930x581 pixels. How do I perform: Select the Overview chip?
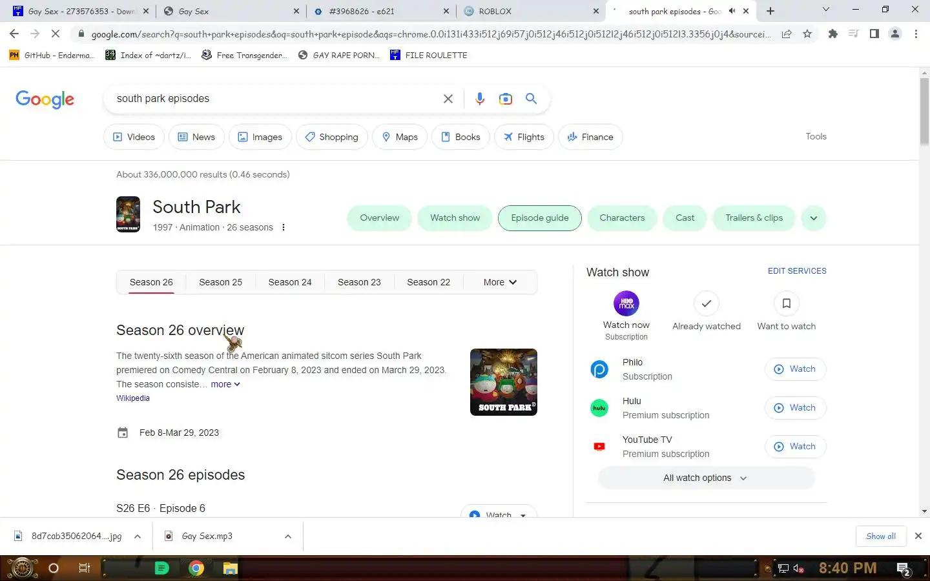pos(380,218)
